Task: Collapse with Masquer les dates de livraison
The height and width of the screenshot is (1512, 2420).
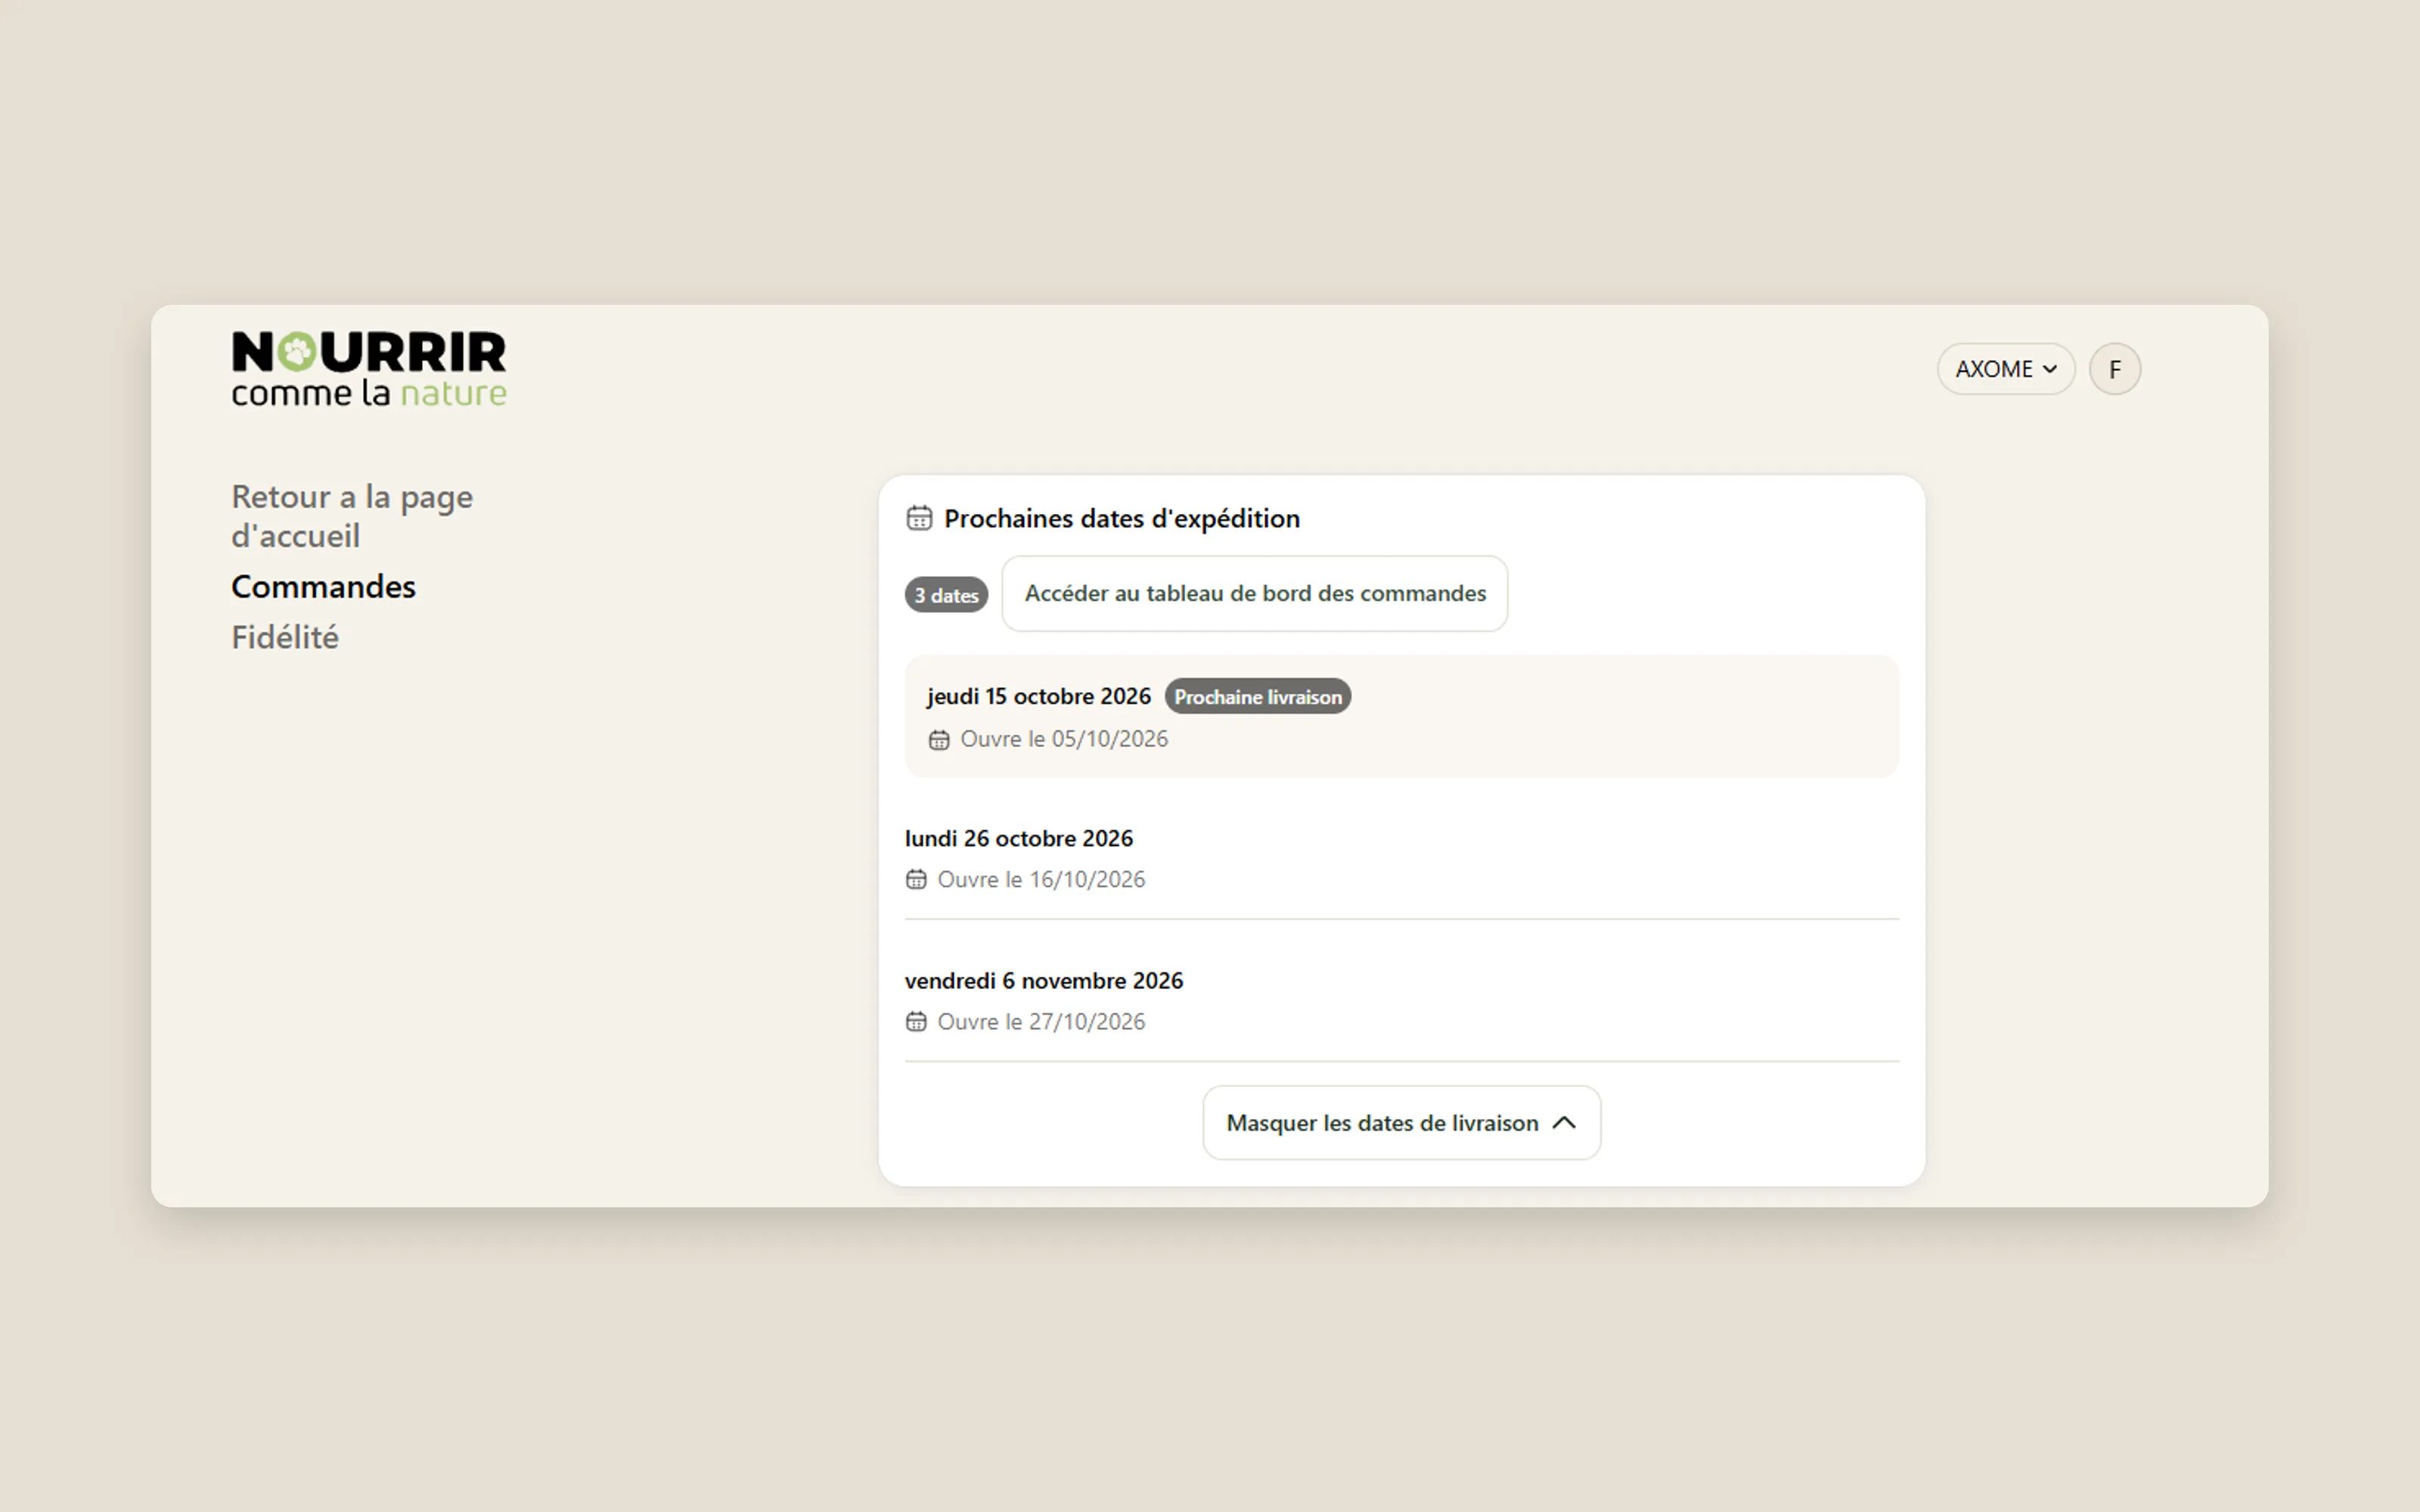Action: (x=1401, y=1123)
